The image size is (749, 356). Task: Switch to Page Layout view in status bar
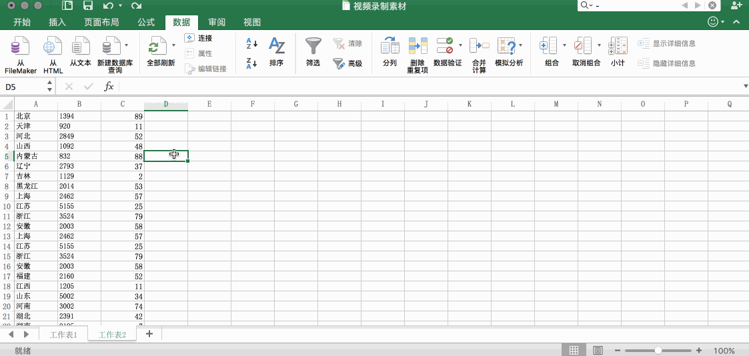598,350
